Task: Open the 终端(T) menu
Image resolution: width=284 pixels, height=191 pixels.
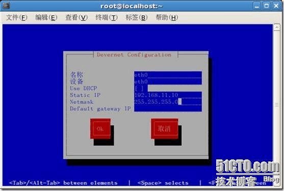Action: click(x=107, y=18)
